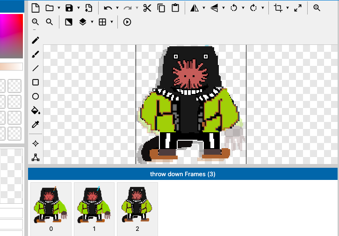The width and height of the screenshot is (339, 236).
Task: Select the crosshair origin point tool
Action: [36, 143]
